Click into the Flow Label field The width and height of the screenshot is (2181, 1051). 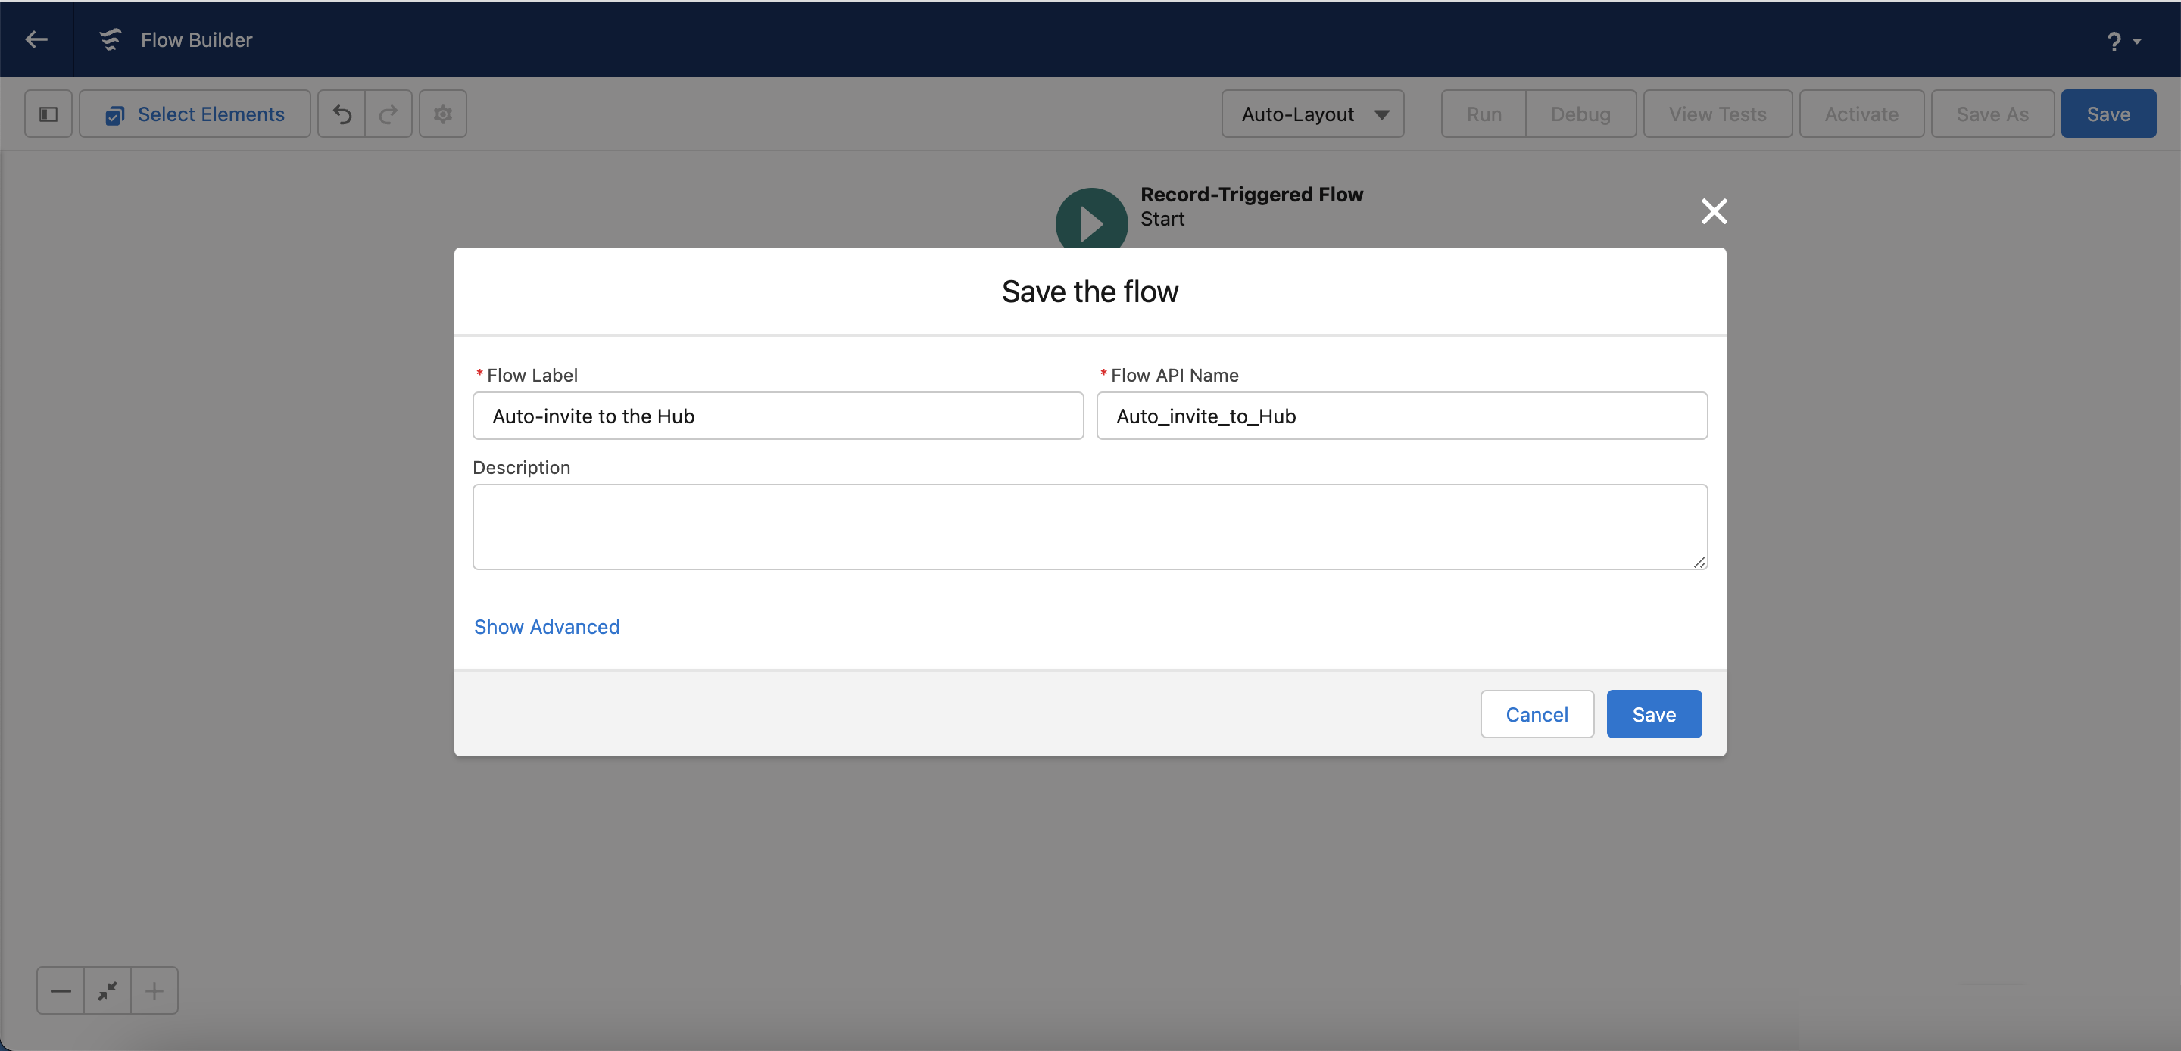[x=777, y=416]
